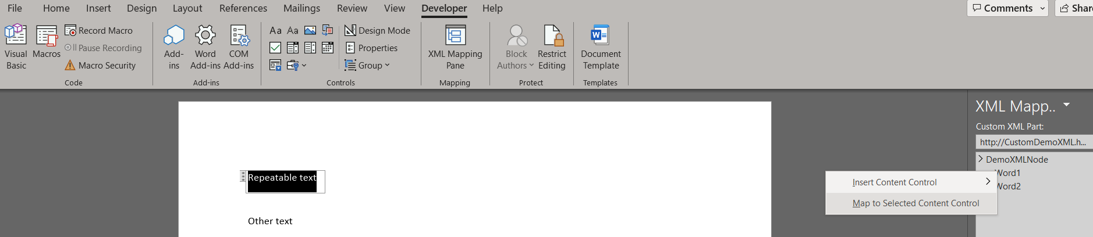
Task: Open Document Template settings
Action: (x=601, y=46)
